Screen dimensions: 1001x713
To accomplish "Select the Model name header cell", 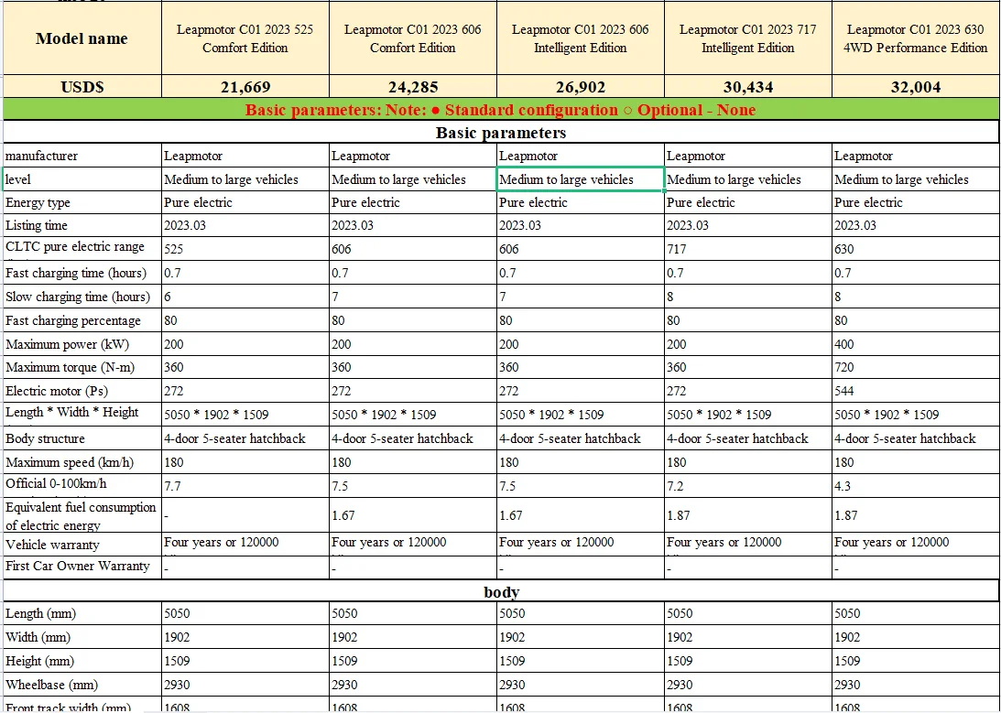I will (82, 38).
